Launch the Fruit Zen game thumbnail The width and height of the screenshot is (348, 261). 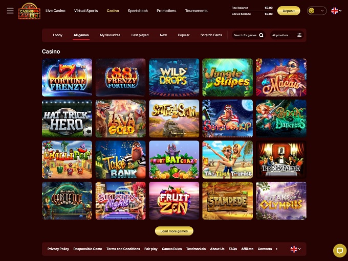point(174,201)
